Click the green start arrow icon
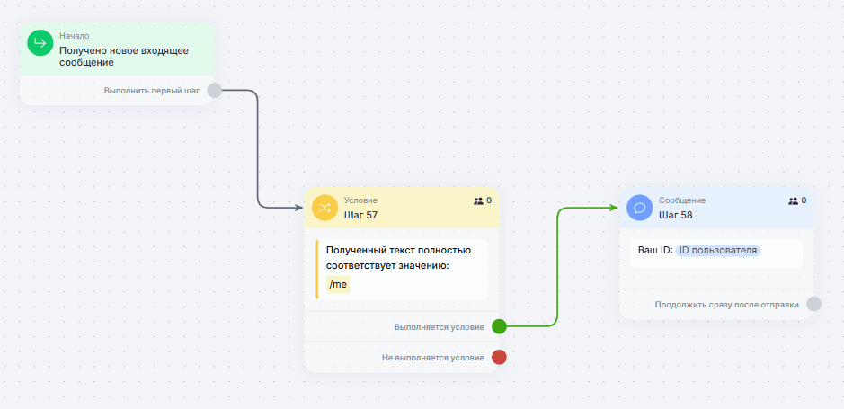Image resolution: width=844 pixels, height=409 pixels. coord(40,42)
